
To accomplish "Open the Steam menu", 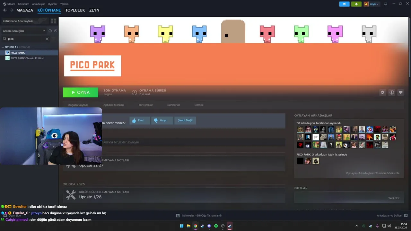I will [x=9, y=4].
